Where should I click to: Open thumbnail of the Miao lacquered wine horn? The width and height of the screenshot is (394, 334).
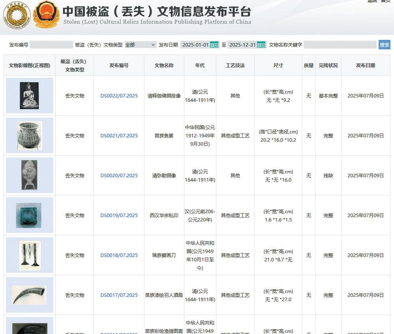tap(29, 295)
